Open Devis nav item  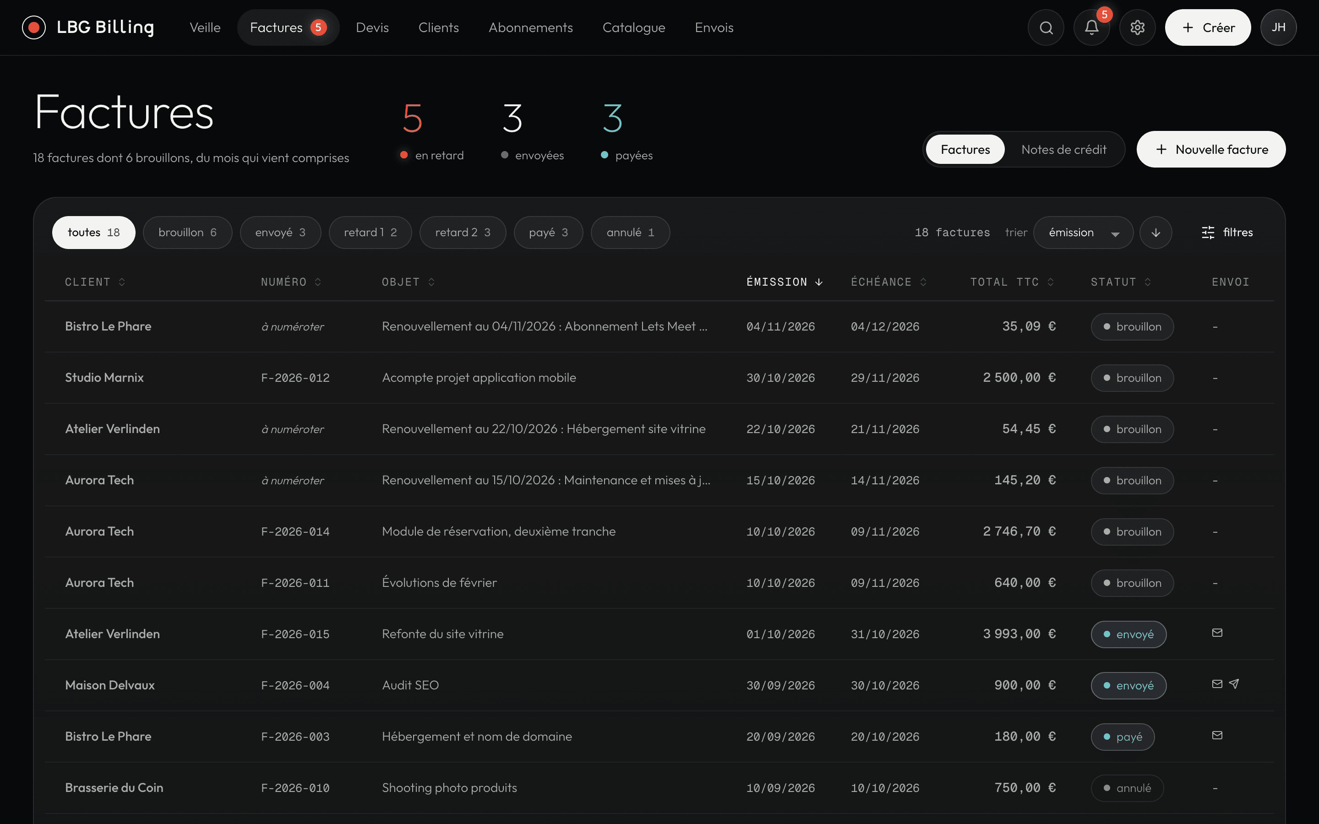tap(372, 27)
